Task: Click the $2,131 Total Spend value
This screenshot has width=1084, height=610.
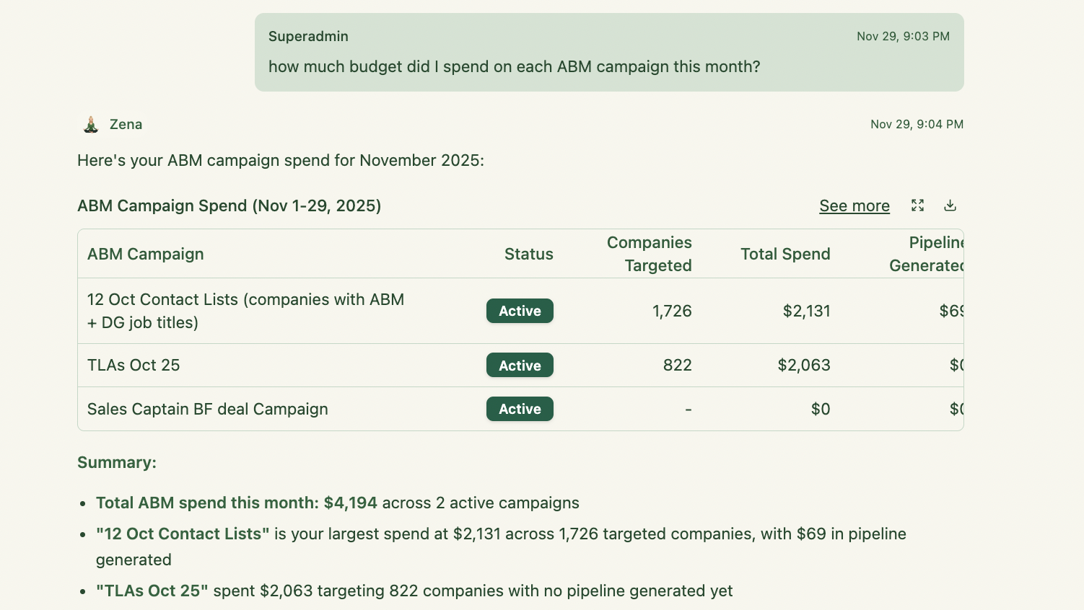Action: 805,311
